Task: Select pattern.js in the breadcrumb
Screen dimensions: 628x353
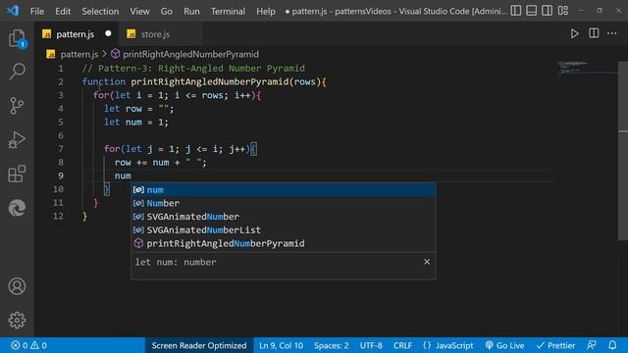Action: coord(79,54)
